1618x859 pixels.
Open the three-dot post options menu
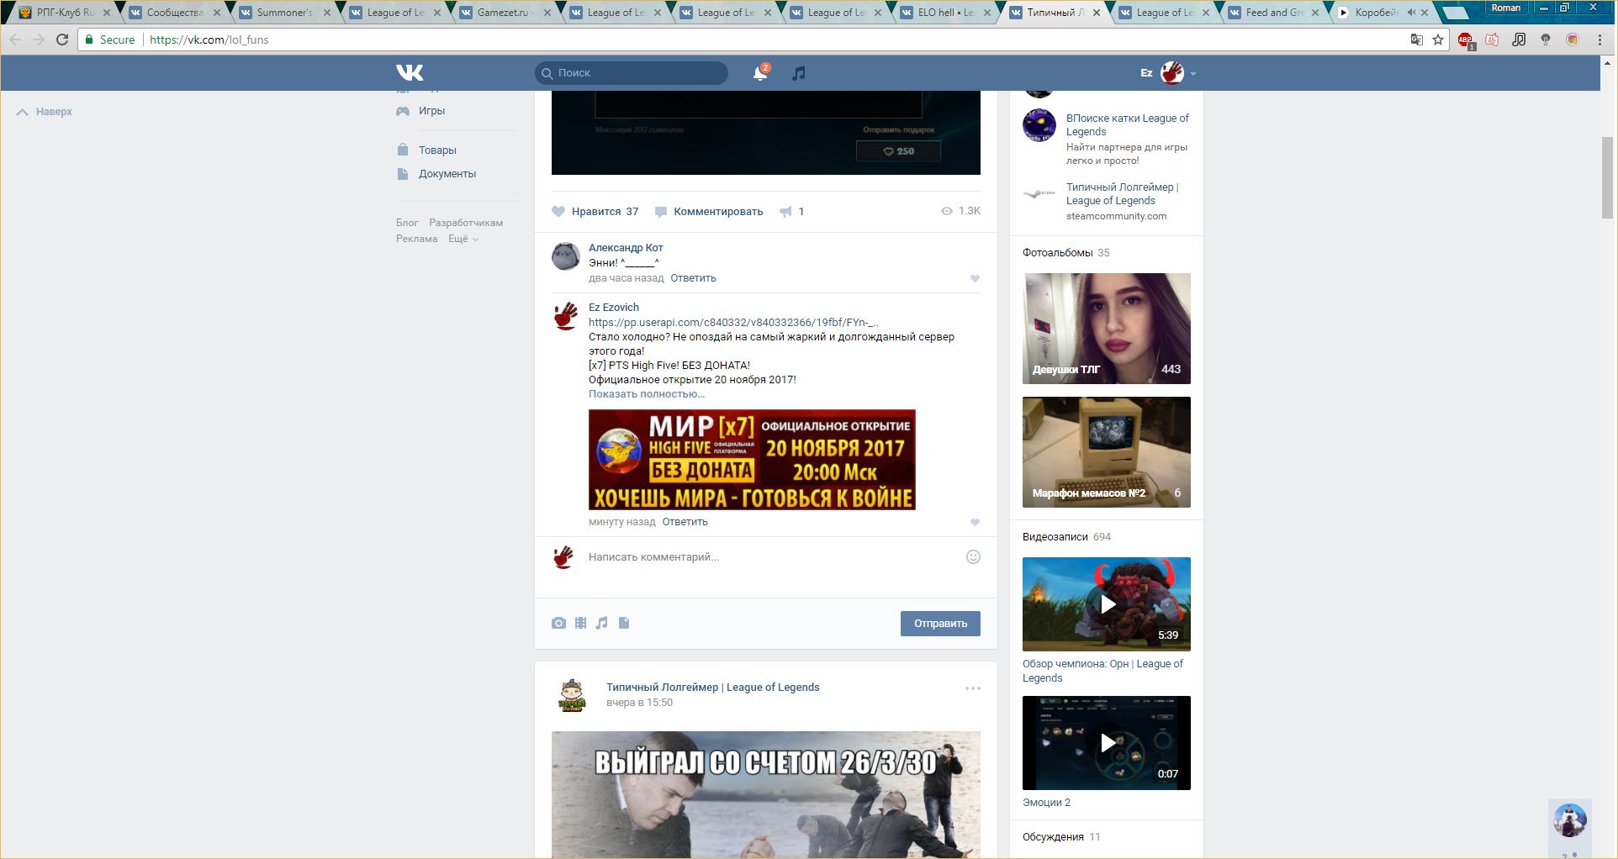(x=972, y=688)
